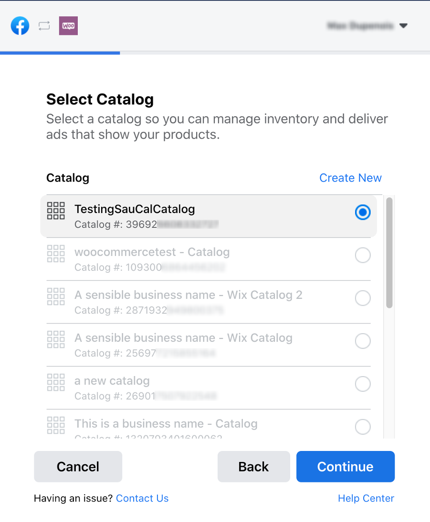Click the Contact Us link
Viewport: 430px width, 522px height.
tap(142, 498)
